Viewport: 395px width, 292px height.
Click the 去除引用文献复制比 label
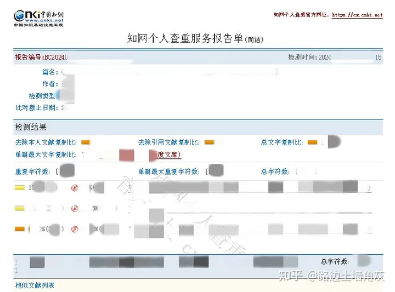169,142
